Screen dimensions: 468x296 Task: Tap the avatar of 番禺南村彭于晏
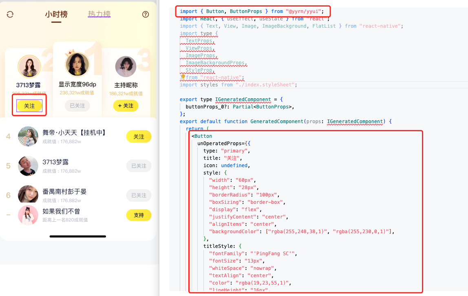[x=28, y=194]
